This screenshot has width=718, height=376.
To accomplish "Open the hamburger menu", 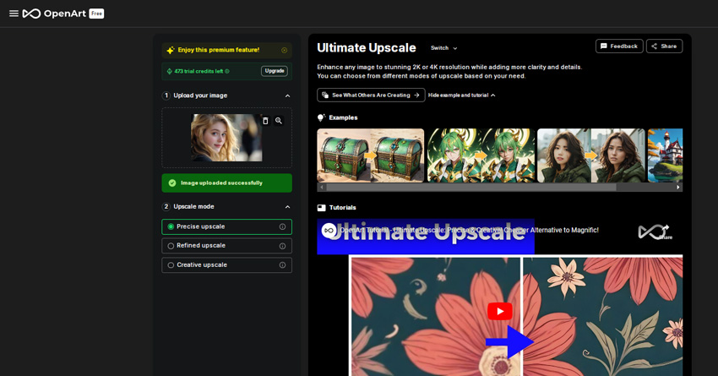I will coord(14,14).
